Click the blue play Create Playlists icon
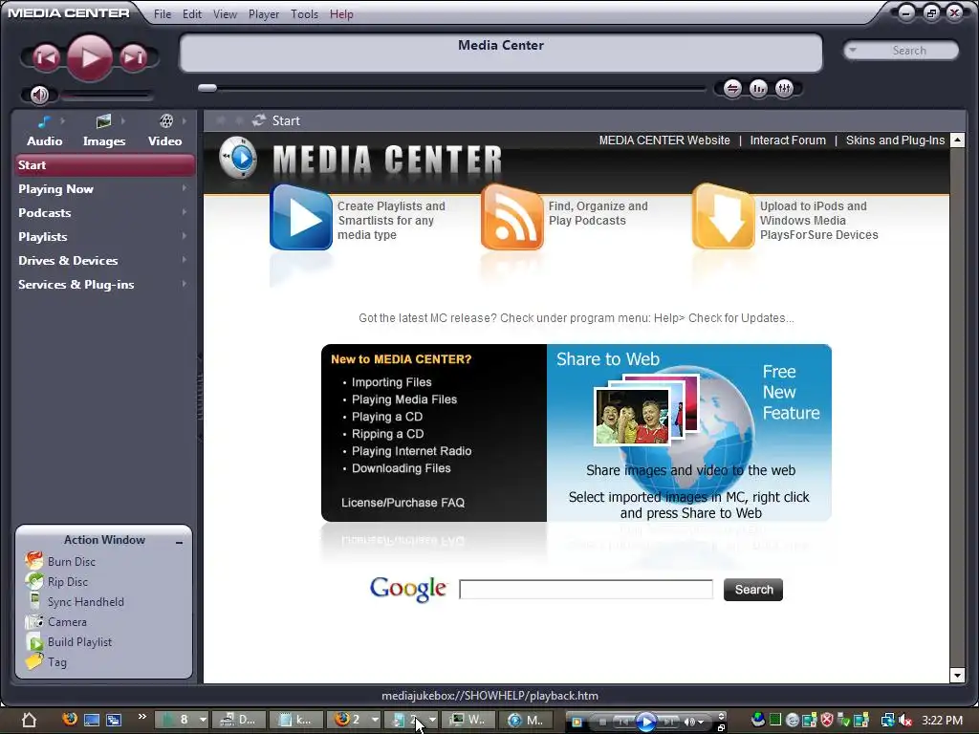 (x=301, y=218)
